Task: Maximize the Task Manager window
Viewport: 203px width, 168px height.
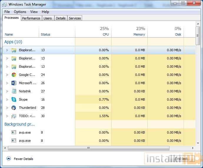Action: point(183,3)
